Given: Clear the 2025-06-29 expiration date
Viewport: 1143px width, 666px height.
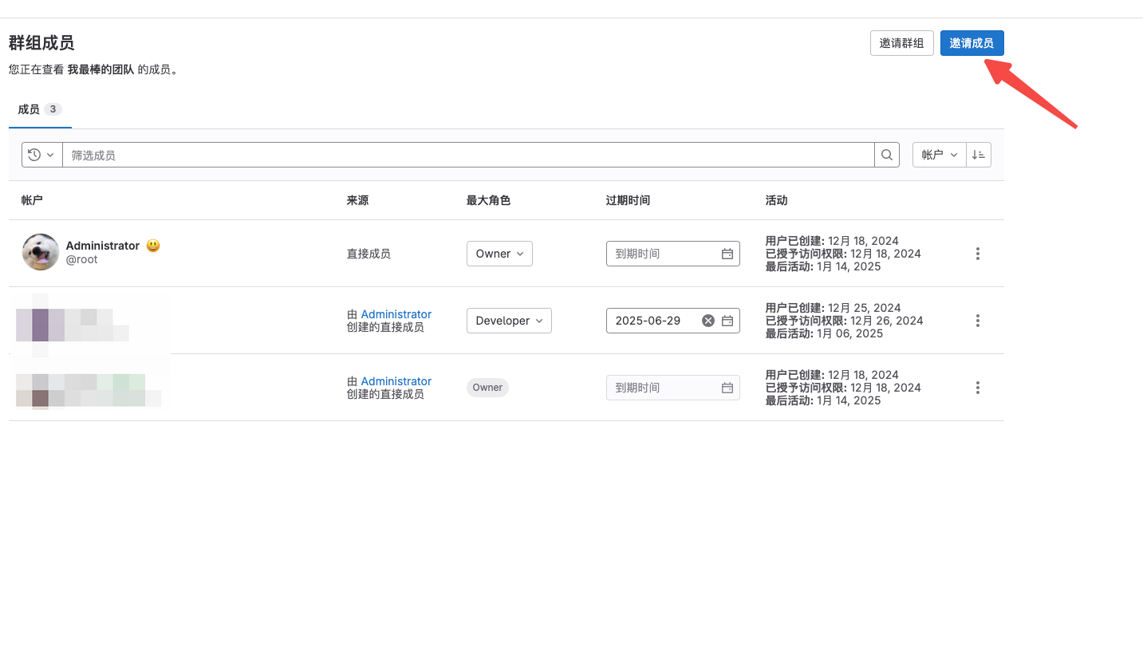Looking at the screenshot, I should [x=707, y=321].
